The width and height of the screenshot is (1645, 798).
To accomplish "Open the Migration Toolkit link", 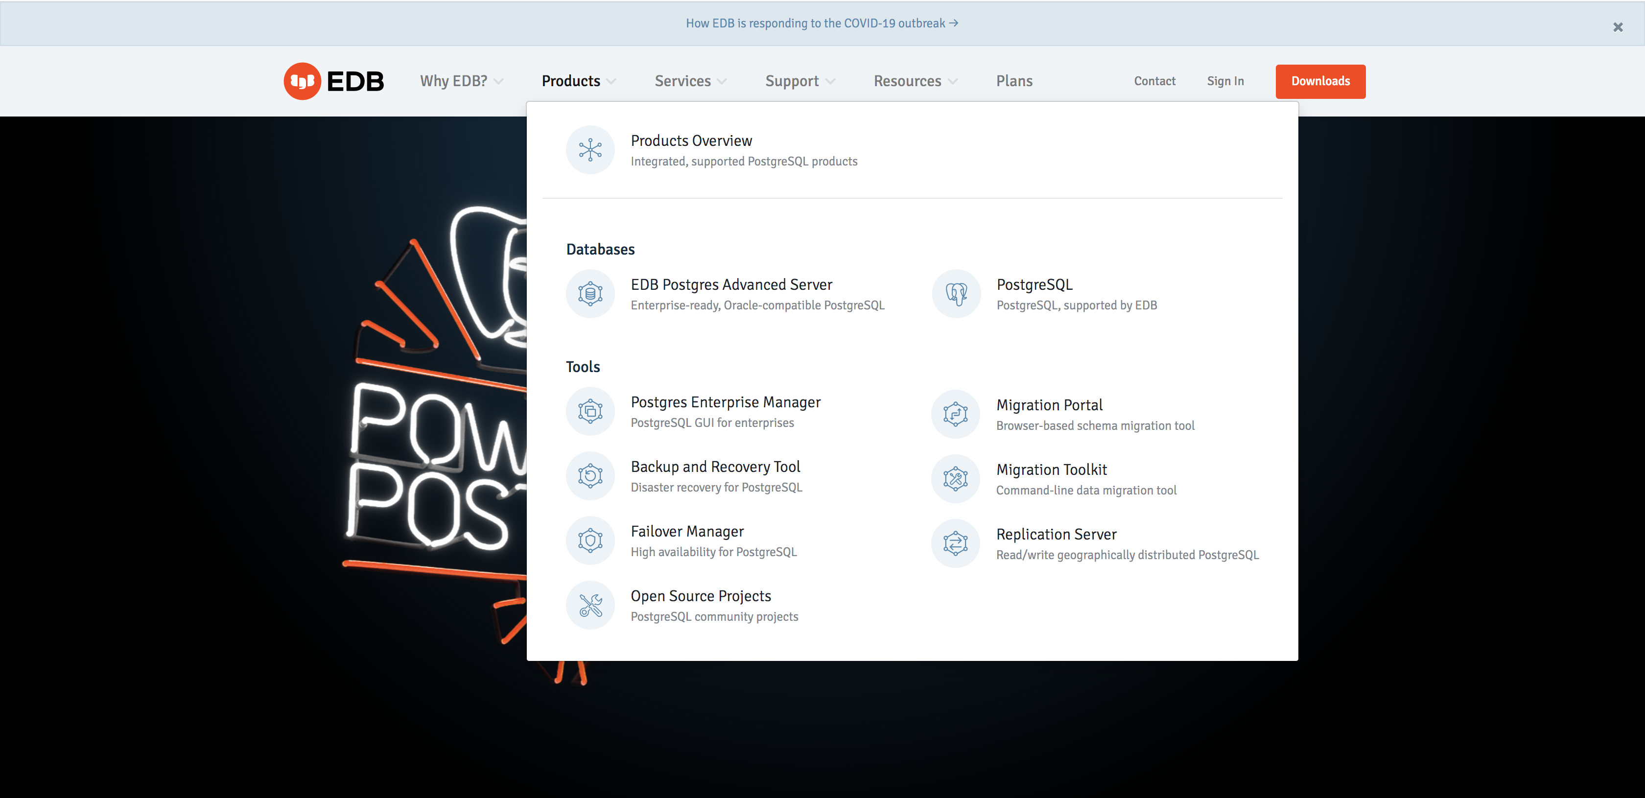I will [1051, 469].
